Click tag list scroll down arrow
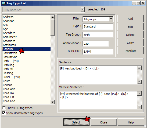 point(52,102)
